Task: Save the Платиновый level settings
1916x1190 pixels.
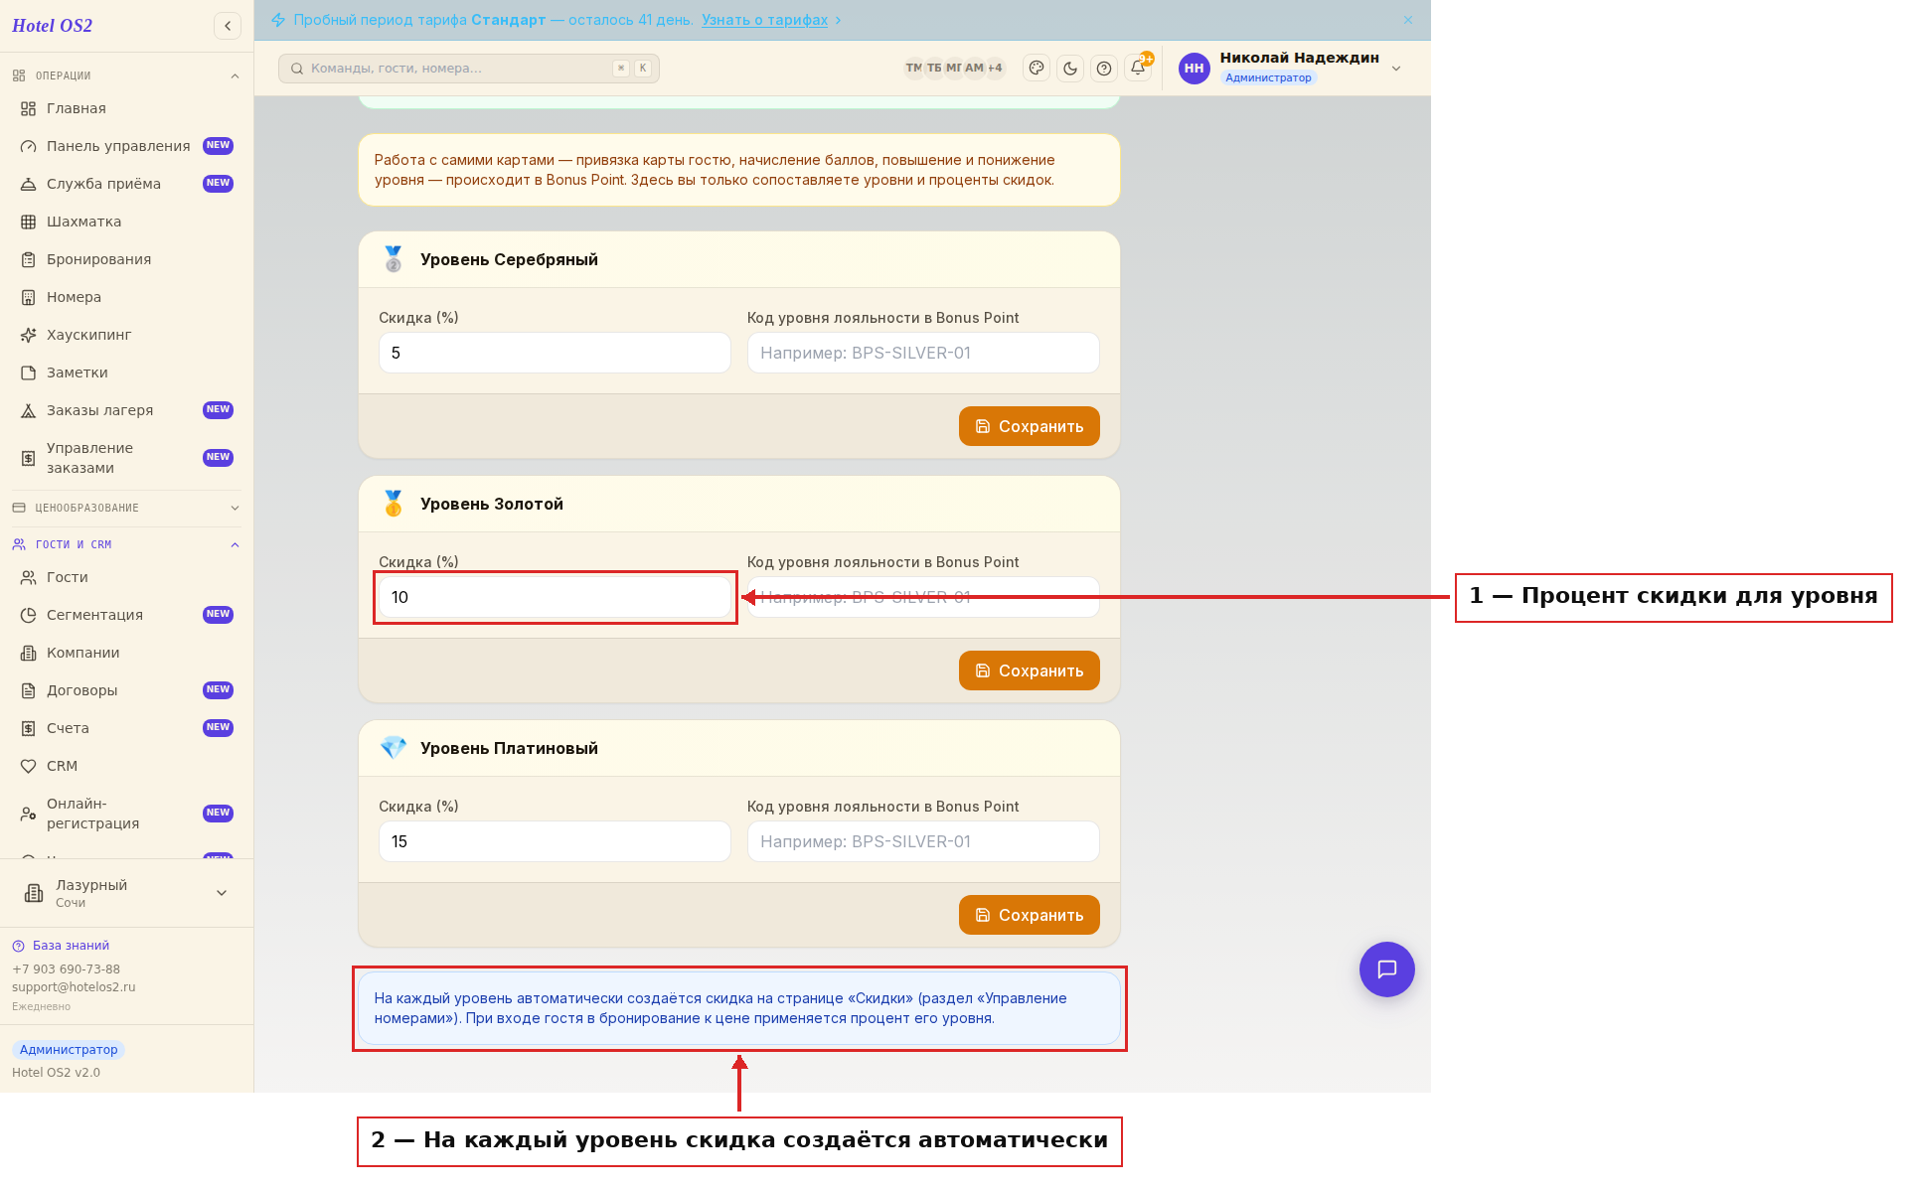Action: pyautogui.click(x=1030, y=915)
